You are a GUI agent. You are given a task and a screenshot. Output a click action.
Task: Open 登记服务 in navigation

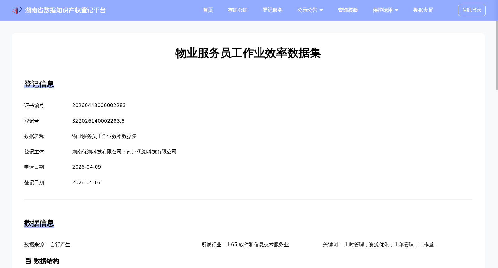tap(272, 10)
